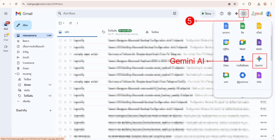Select the first email row checkbox

pos(60,40)
